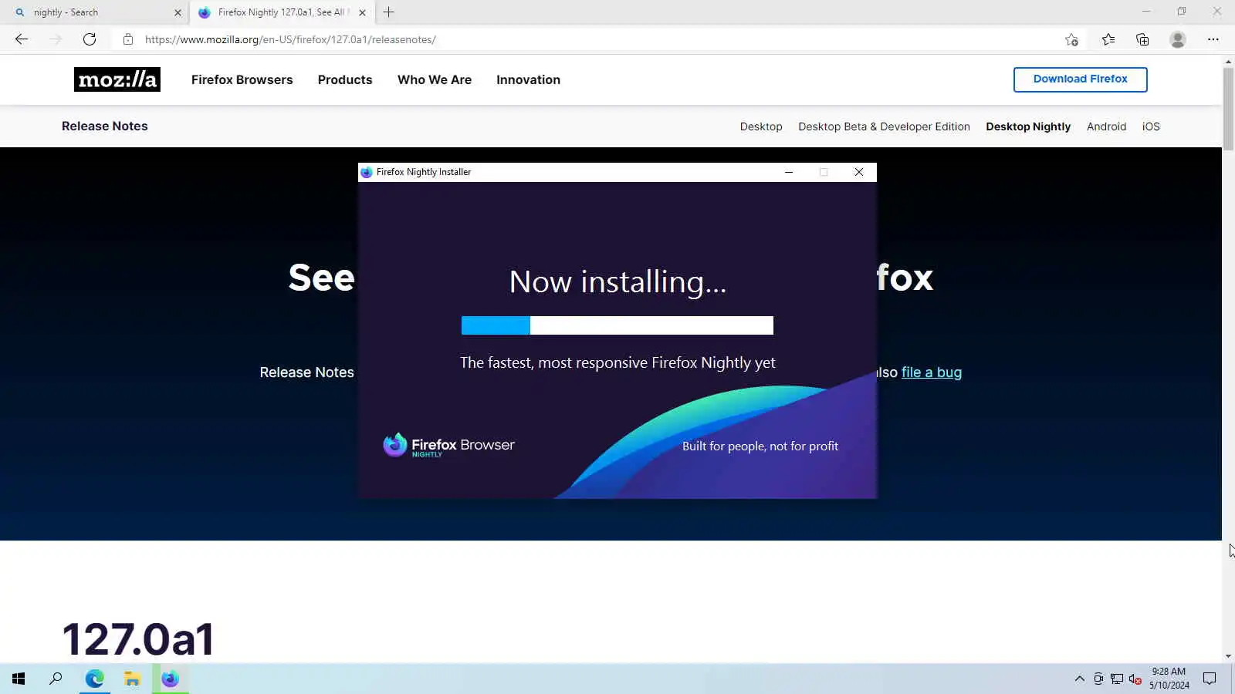Click the Mozilla logo
The height and width of the screenshot is (694, 1235).
117,79
